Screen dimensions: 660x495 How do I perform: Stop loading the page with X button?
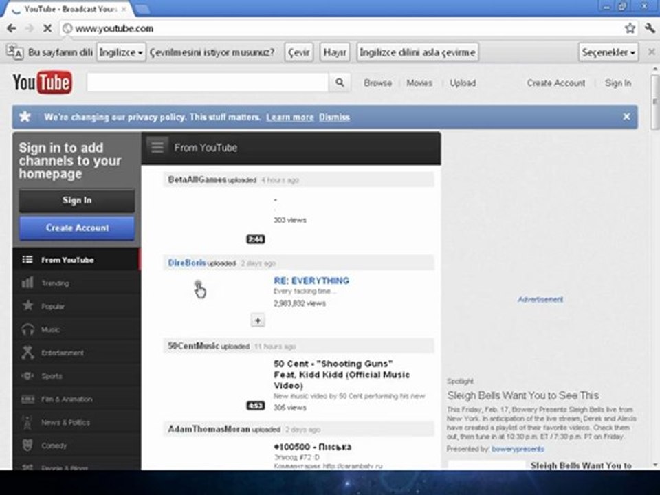[x=47, y=28]
